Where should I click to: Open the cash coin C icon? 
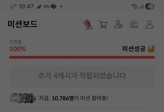[134, 24]
